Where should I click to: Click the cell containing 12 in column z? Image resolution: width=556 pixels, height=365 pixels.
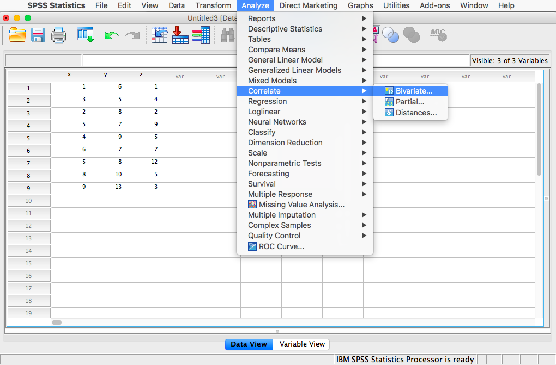[x=141, y=163]
